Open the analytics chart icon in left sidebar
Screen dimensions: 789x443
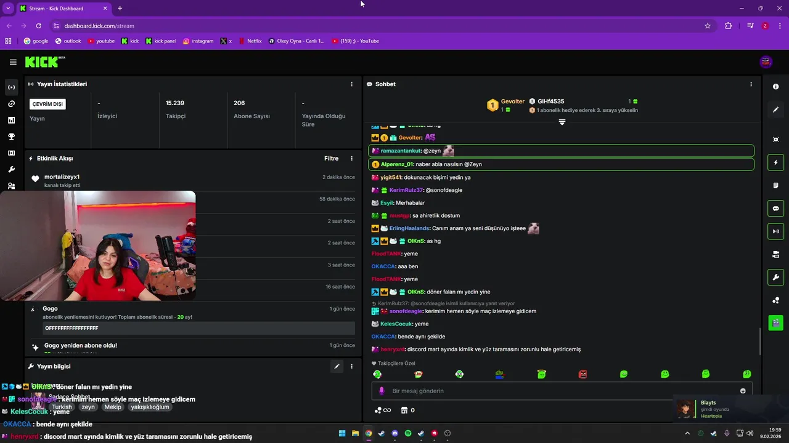pyautogui.click(x=11, y=120)
